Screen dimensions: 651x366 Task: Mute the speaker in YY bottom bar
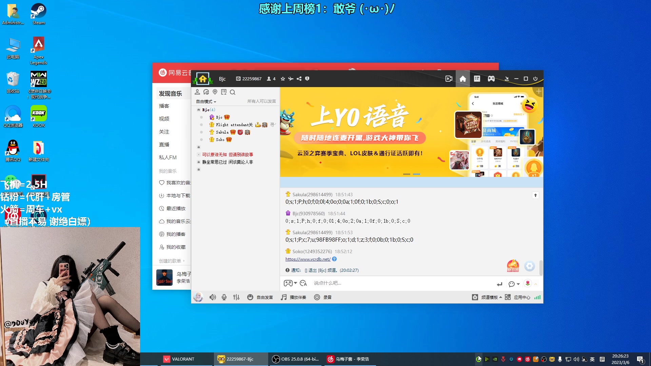(213, 297)
